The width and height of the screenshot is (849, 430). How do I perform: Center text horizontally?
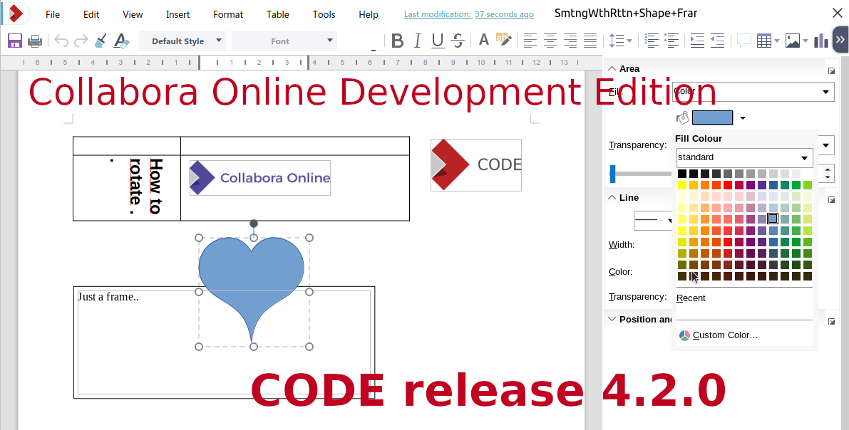(550, 41)
